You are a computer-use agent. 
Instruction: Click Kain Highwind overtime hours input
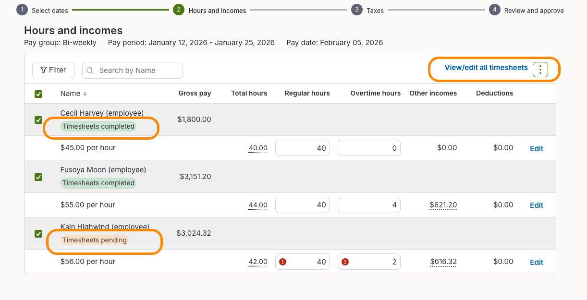369,262
